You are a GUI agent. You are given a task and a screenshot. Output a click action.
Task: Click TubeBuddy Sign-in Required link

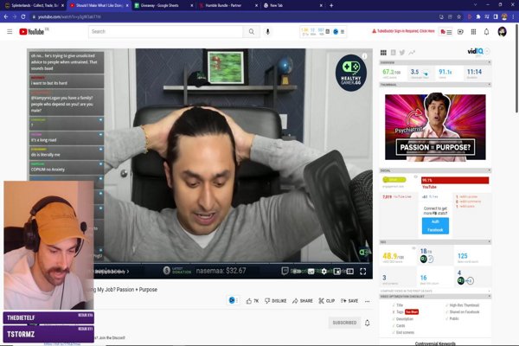point(403,31)
